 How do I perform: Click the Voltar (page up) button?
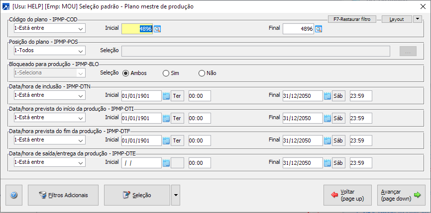(347, 195)
